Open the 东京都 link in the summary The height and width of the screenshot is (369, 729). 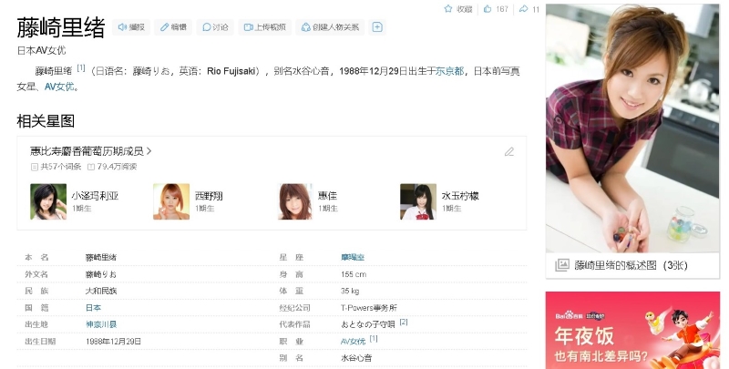tap(449, 70)
